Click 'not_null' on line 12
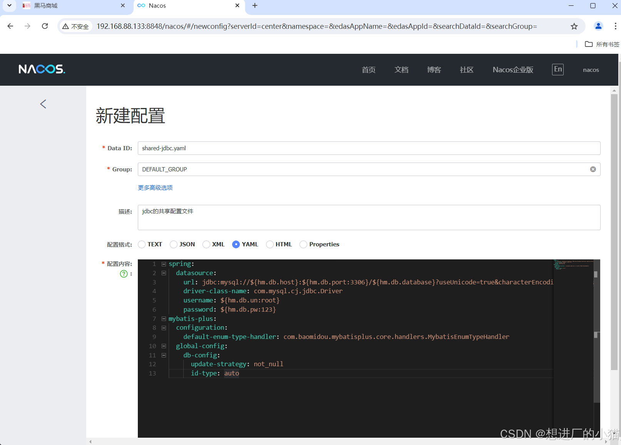 pyautogui.click(x=268, y=364)
